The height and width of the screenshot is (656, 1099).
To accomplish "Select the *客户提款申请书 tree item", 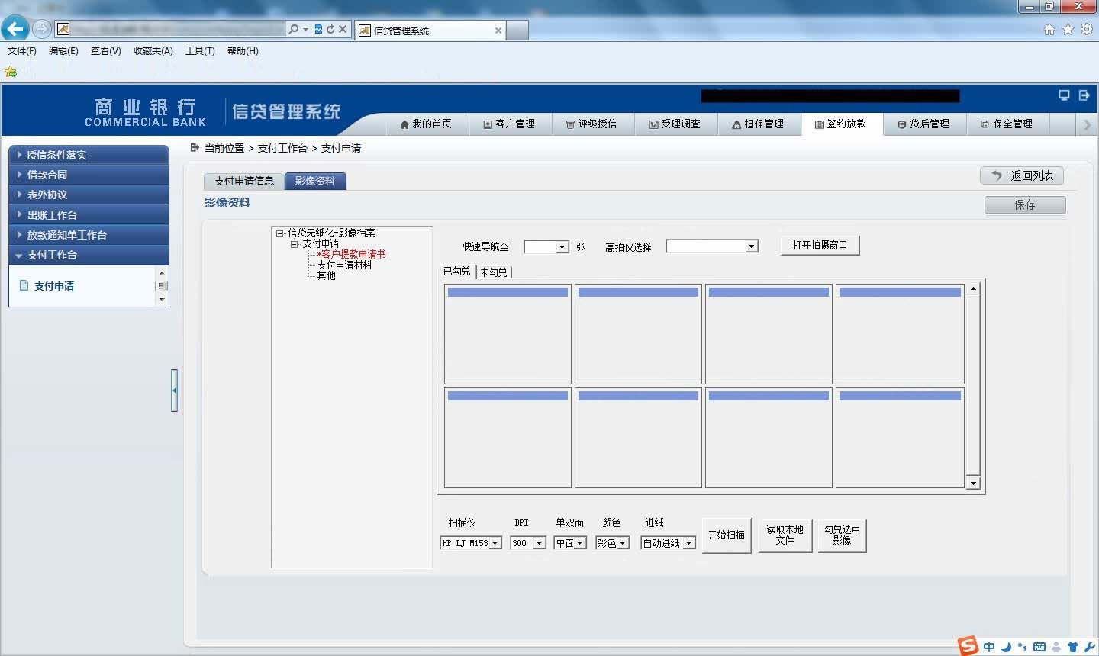I will tap(351, 254).
